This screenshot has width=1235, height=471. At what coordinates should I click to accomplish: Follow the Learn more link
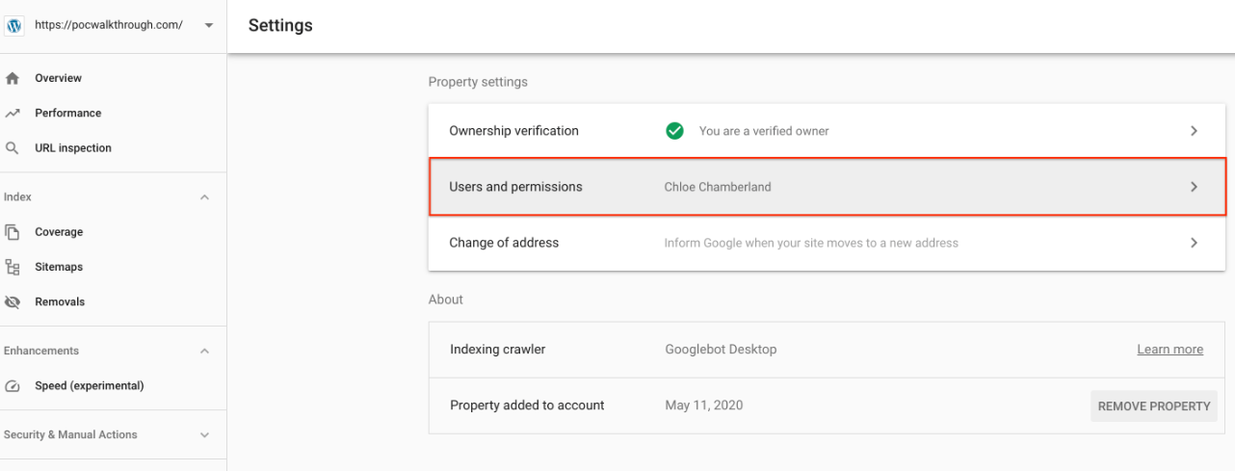(1169, 350)
